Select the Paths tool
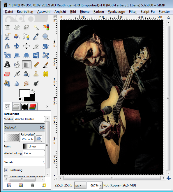 click(x=27, y=37)
